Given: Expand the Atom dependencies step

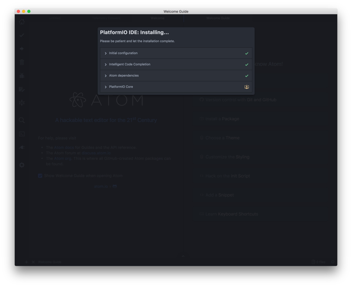Looking at the screenshot, I should (176, 76).
